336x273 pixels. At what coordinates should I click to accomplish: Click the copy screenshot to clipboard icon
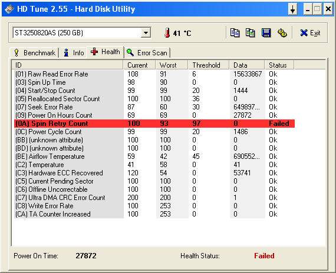[x=251, y=33]
